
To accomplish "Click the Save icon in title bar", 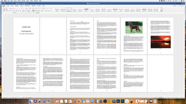I will (x=18, y=3).
